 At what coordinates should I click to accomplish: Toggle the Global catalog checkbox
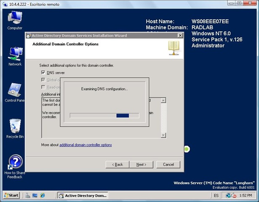click(x=43, y=80)
